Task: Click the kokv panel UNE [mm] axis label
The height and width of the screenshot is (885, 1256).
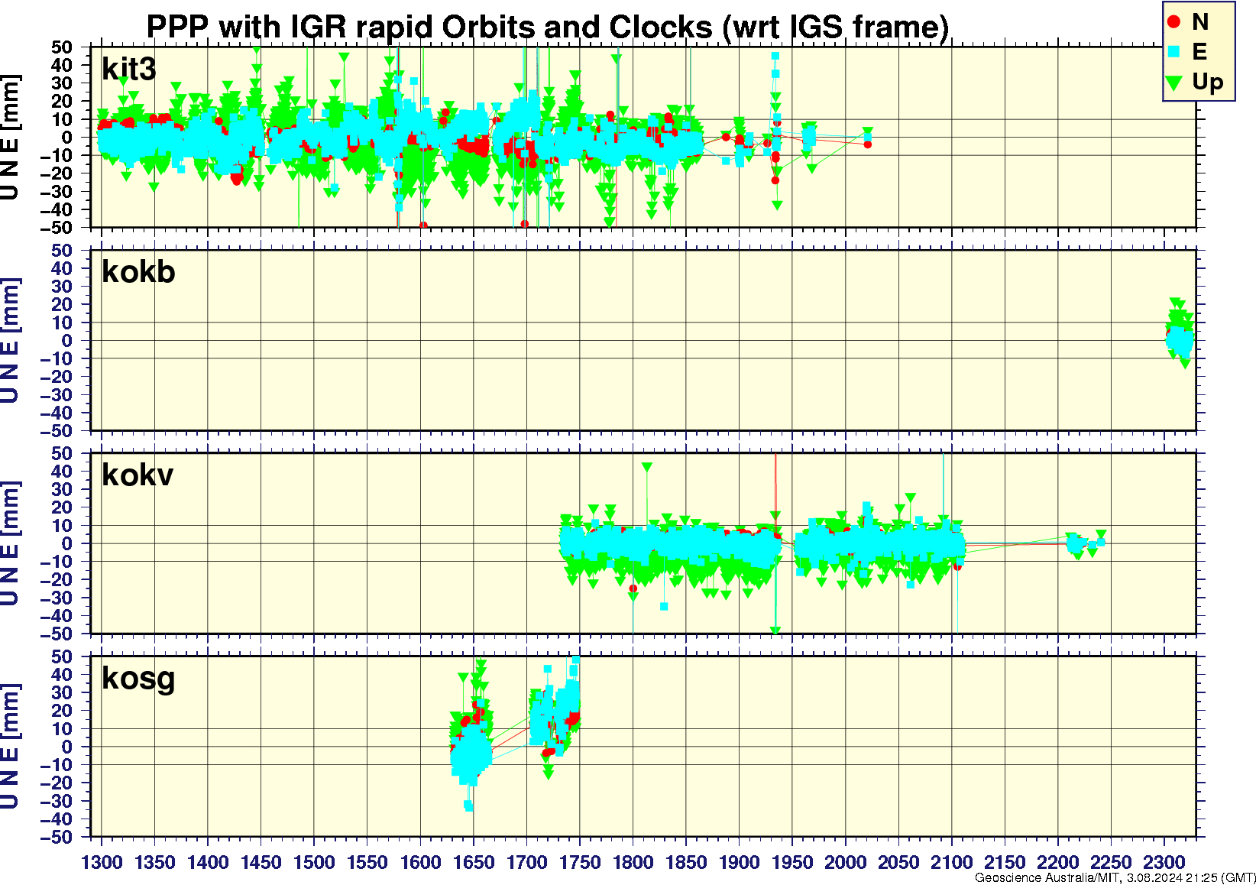Action: (x=10, y=544)
